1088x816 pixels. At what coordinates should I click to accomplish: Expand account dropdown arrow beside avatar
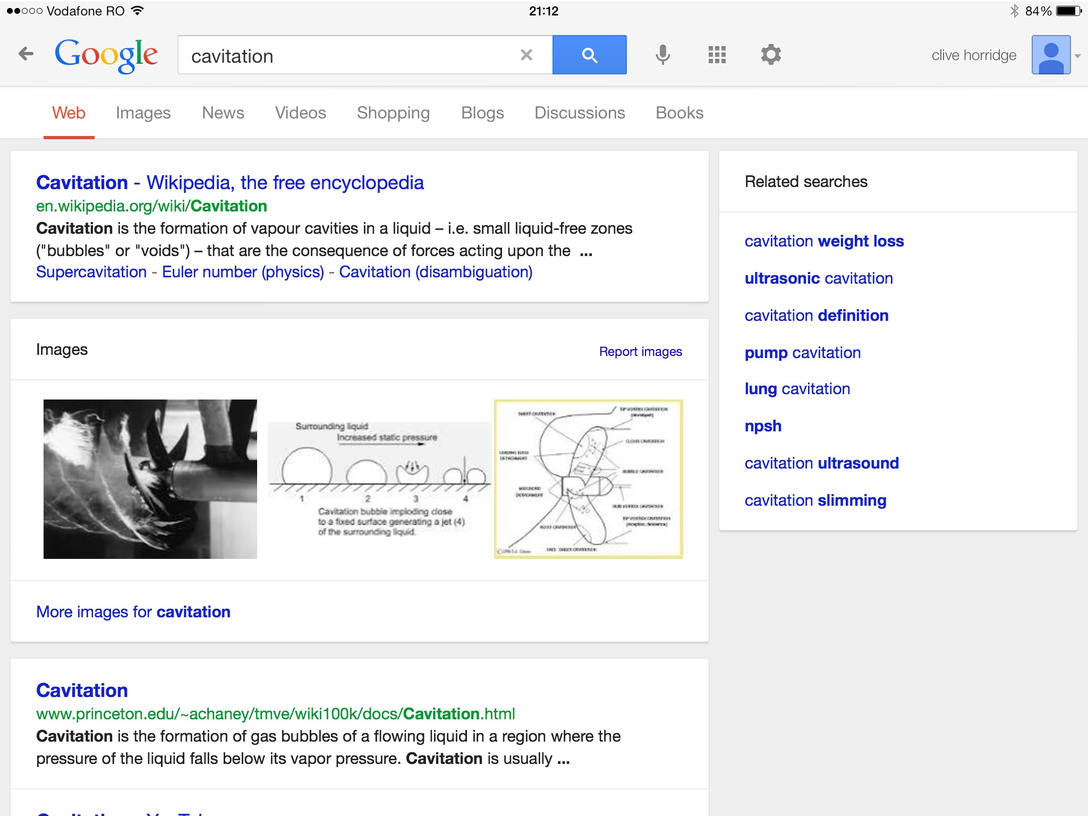1078,56
